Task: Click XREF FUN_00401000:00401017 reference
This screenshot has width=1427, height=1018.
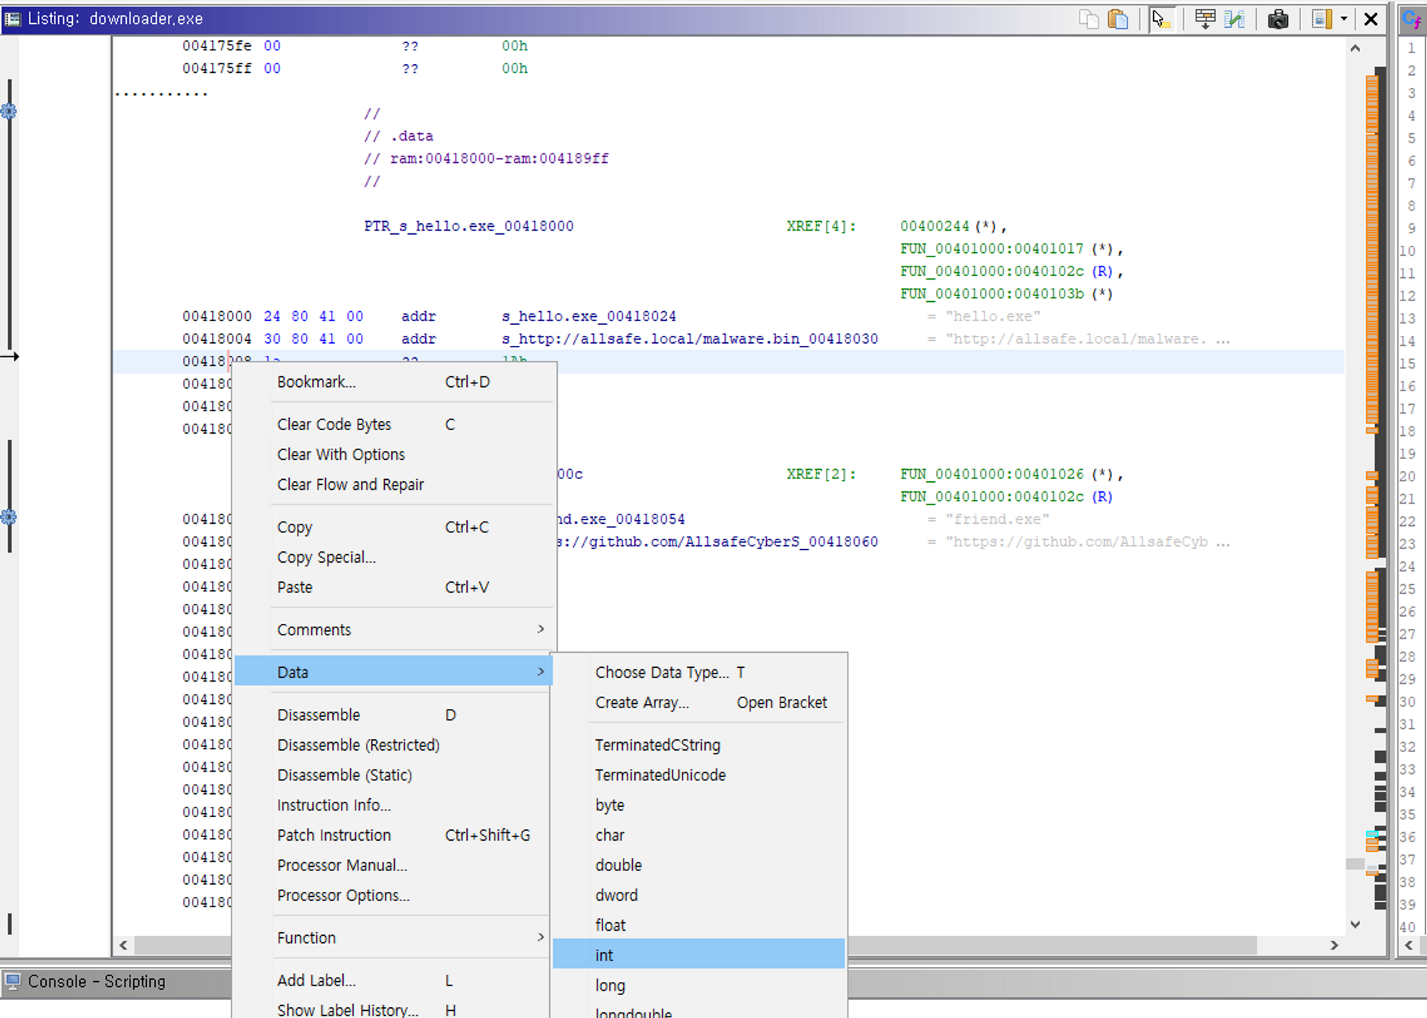Action: click(992, 249)
